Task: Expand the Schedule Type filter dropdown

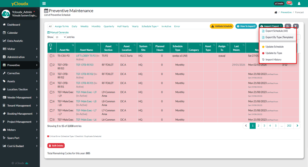Action: 150,26
